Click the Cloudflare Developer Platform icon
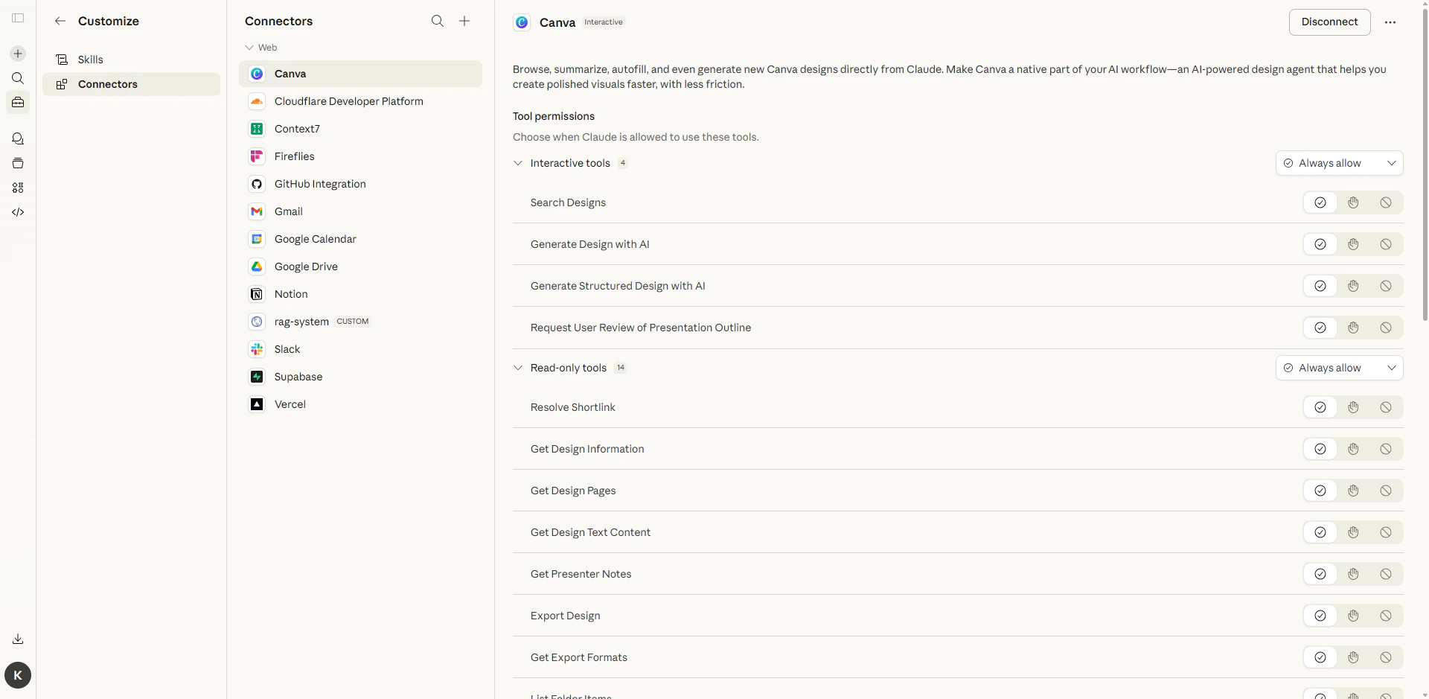Image resolution: width=1429 pixels, height=699 pixels. [257, 101]
